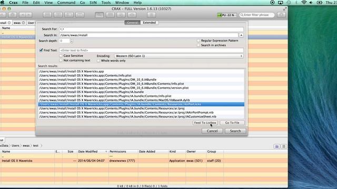Open the Search In path history arrow
The height and width of the screenshot is (189, 337).
pos(241,35)
